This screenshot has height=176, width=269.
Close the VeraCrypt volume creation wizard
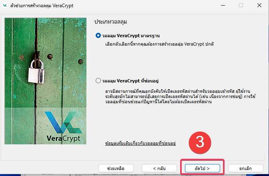[x=259, y=6]
